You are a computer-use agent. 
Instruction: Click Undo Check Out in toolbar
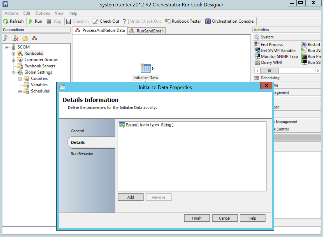point(142,21)
